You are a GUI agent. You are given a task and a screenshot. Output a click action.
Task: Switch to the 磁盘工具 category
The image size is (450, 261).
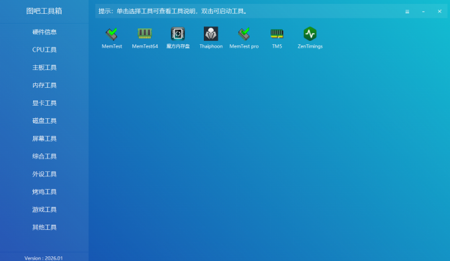[44, 121]
